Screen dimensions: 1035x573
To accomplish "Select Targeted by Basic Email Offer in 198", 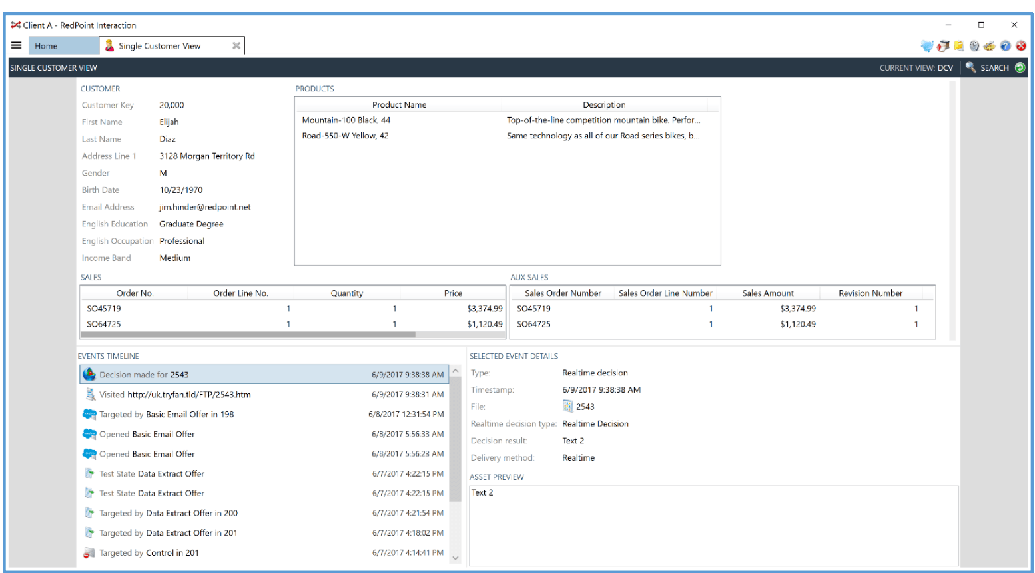I will click(x=264, y=414).
